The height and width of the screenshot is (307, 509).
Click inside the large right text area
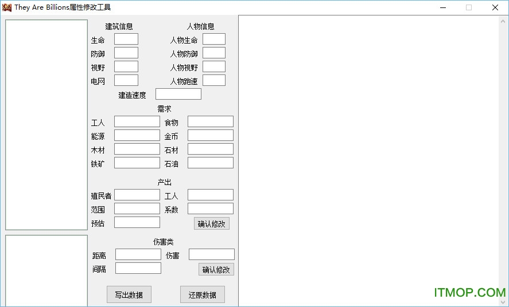[x=368, y=160]
